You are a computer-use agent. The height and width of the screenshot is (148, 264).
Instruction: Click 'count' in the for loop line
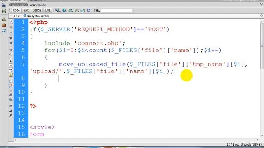click(x=98, y=50)
